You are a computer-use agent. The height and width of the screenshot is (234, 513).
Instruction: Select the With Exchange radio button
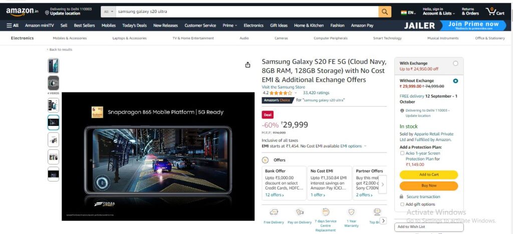455,63
